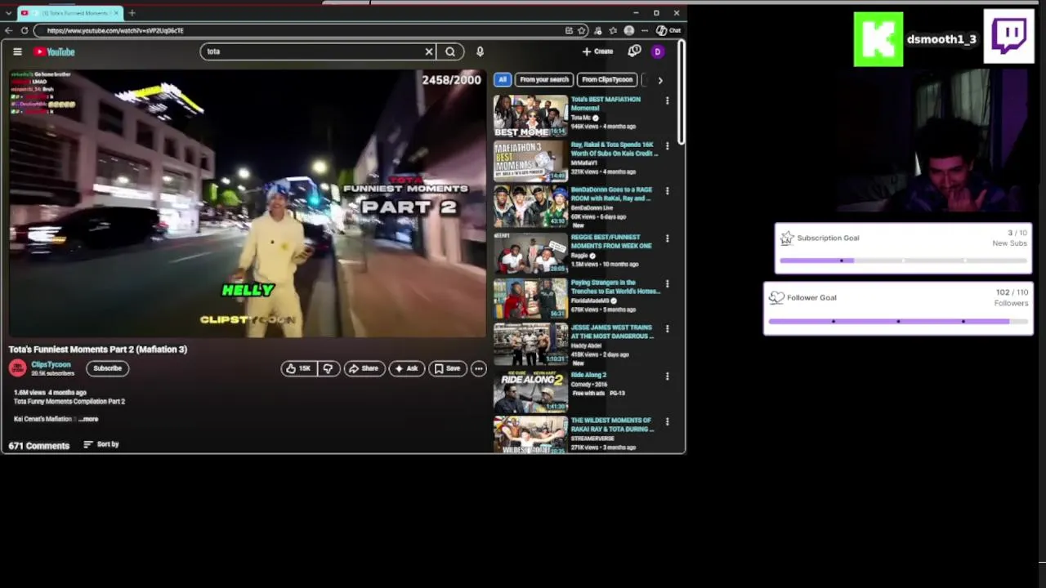Image resolution: width=1046 pixels, height=588 pixels.
Task: Go back with browser back arrow
Action: tap(8, 30)
